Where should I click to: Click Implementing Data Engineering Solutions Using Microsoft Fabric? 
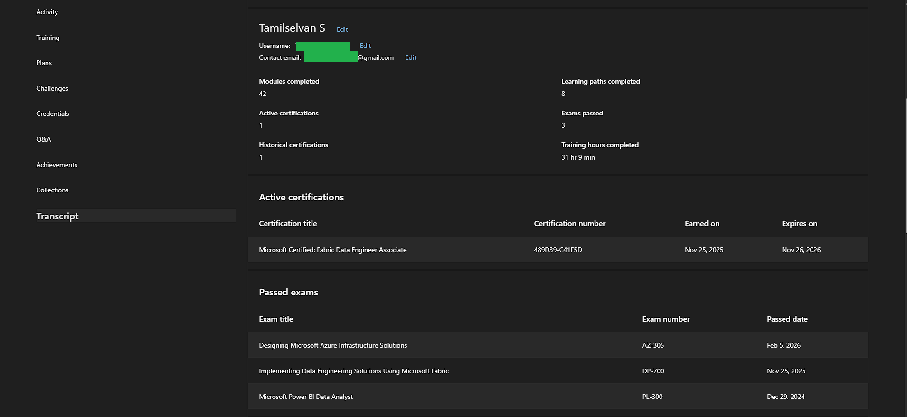coord(354,371)
